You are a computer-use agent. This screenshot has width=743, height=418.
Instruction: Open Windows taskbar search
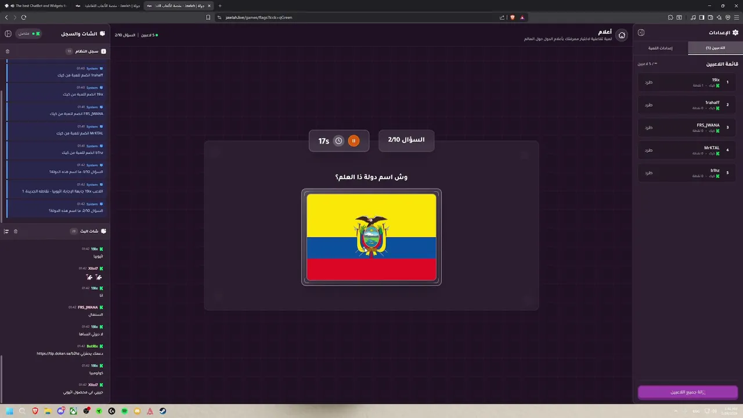22,411
